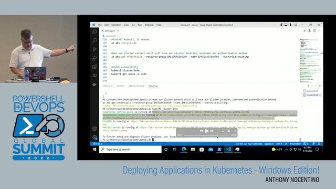
Task: Open Task View from the taskbar
Action: pyautogui.click(x=175, y=149)
